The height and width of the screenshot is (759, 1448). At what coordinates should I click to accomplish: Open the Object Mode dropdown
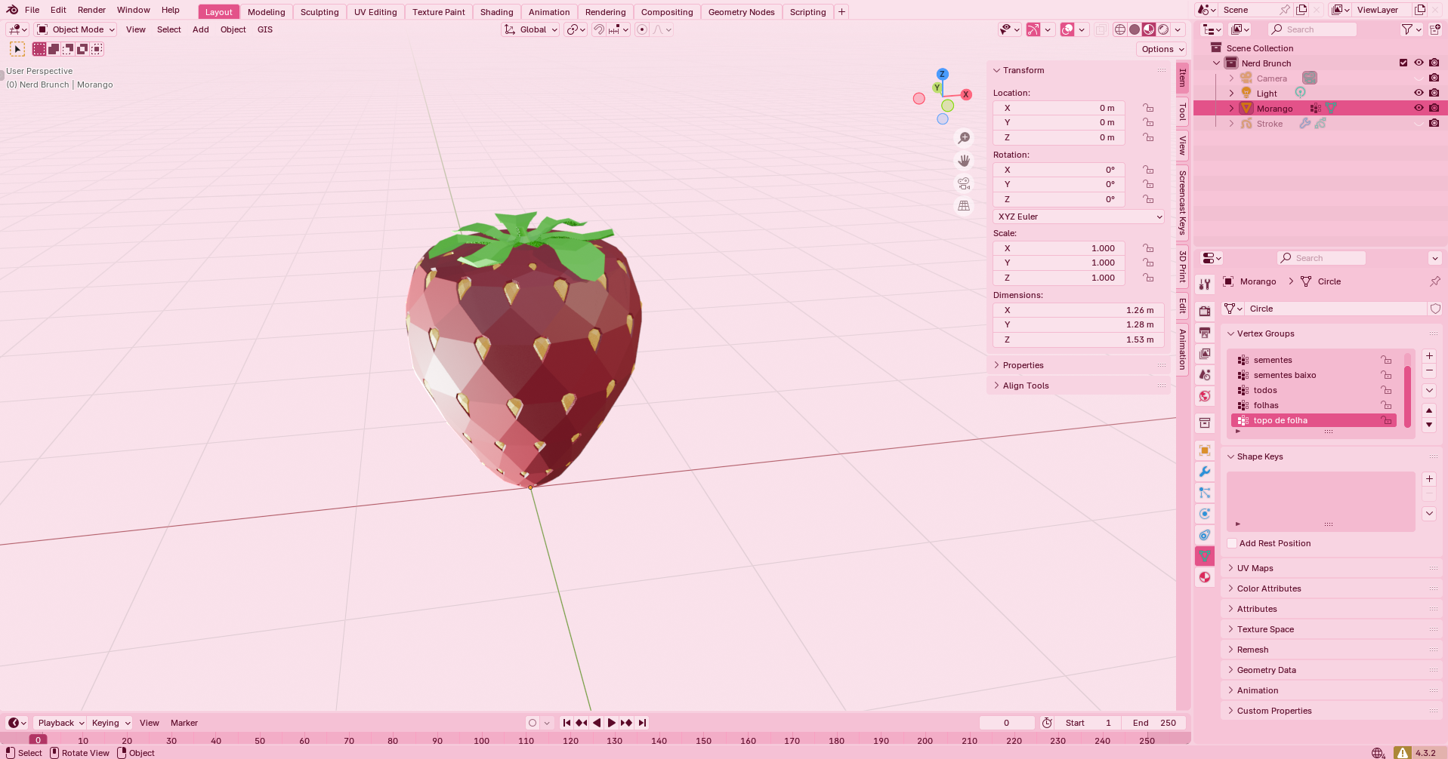[x=76, y=29]
